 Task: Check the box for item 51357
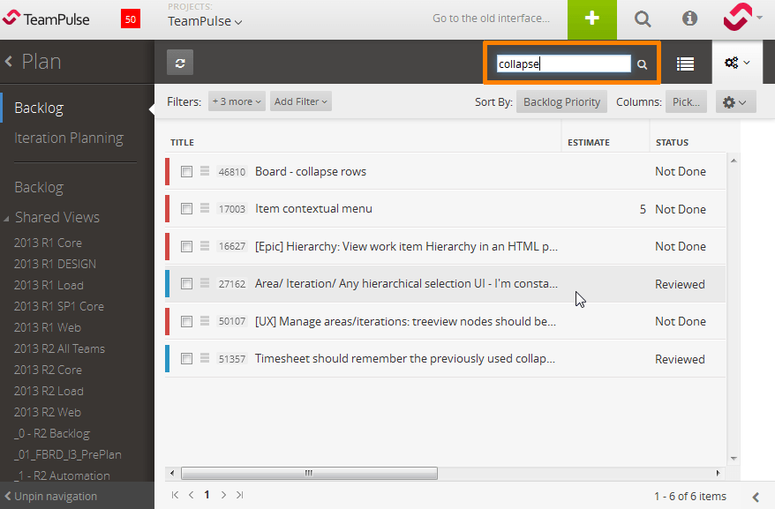[x=186, y=358]
